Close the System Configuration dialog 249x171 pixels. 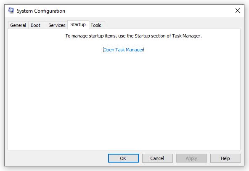coord(237,11)
